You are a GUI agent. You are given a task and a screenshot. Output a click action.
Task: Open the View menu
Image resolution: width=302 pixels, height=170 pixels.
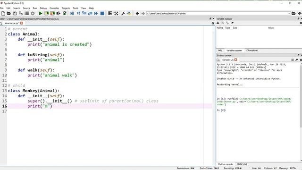click(84, 8)
